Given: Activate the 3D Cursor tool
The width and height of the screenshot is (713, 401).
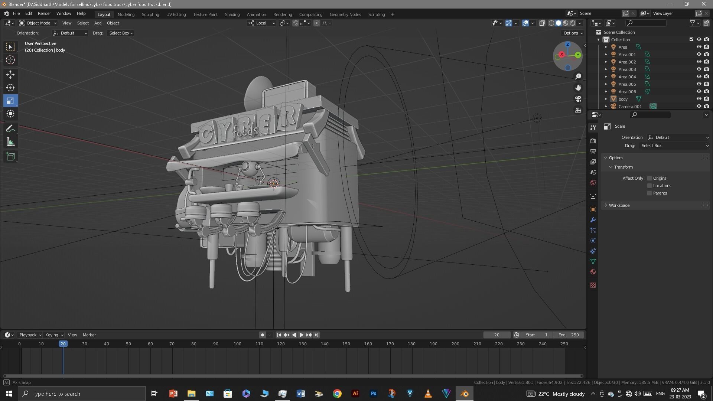Looking at the screenshot, I should pos(10,60).
